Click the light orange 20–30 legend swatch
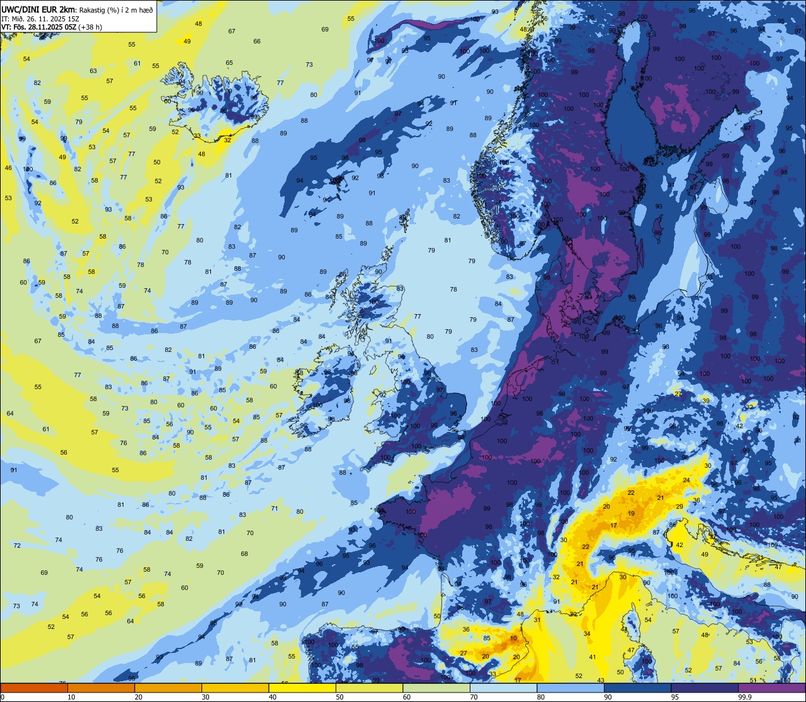Image resolution: width=806 pixels, height=702 pixels. (x=168, y=688)
